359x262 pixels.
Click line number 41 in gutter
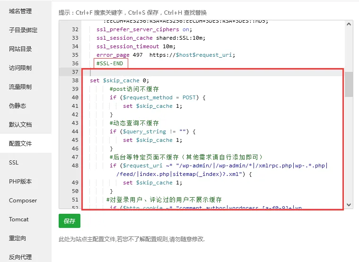coord(75,106)
